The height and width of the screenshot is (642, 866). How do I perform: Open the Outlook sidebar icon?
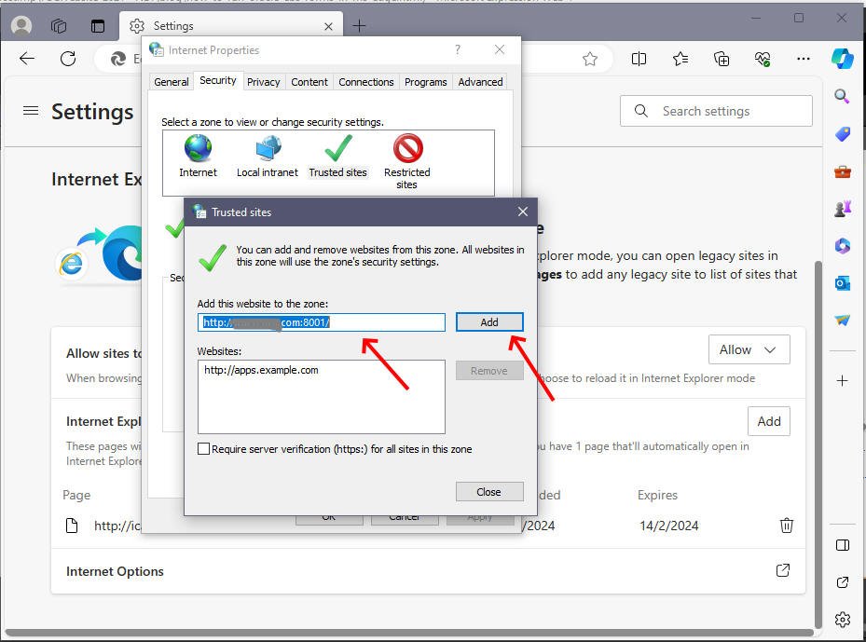pyautogui.click(x=843, y=283)
